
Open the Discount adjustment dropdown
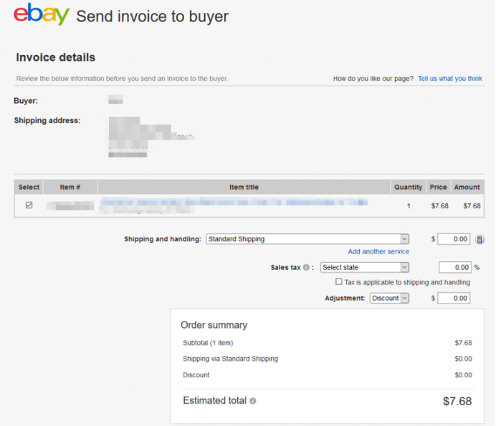click(389, 298)
